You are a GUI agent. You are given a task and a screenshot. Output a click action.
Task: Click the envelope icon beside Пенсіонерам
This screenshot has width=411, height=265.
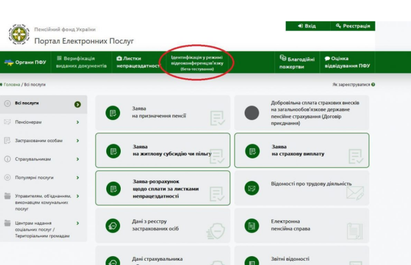8,122
